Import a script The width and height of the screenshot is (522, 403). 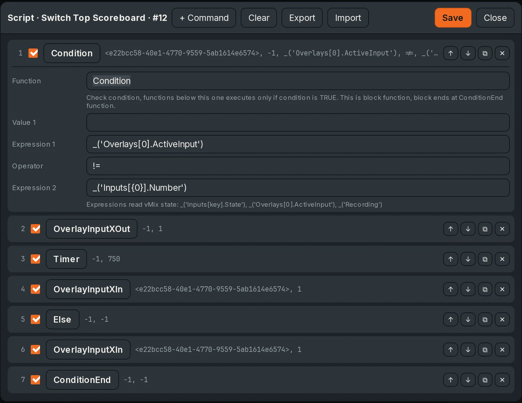[348, 18]
